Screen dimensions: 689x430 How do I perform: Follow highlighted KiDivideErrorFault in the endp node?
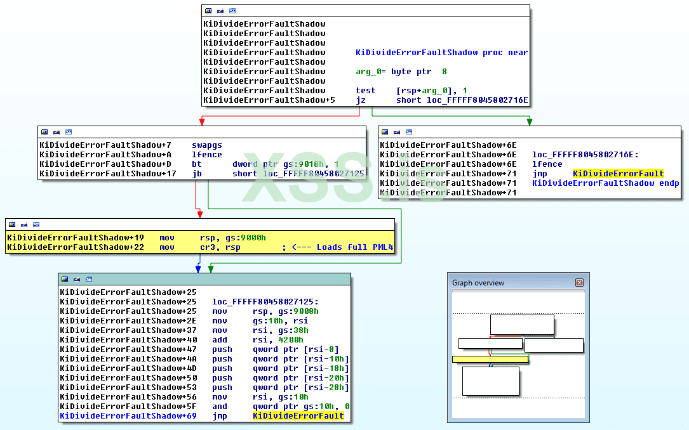click(619, 174)
